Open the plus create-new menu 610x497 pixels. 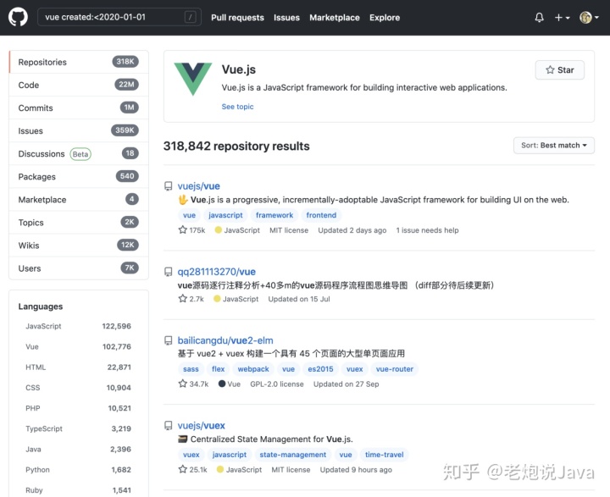pyautogui.click(x=562, y=18)
